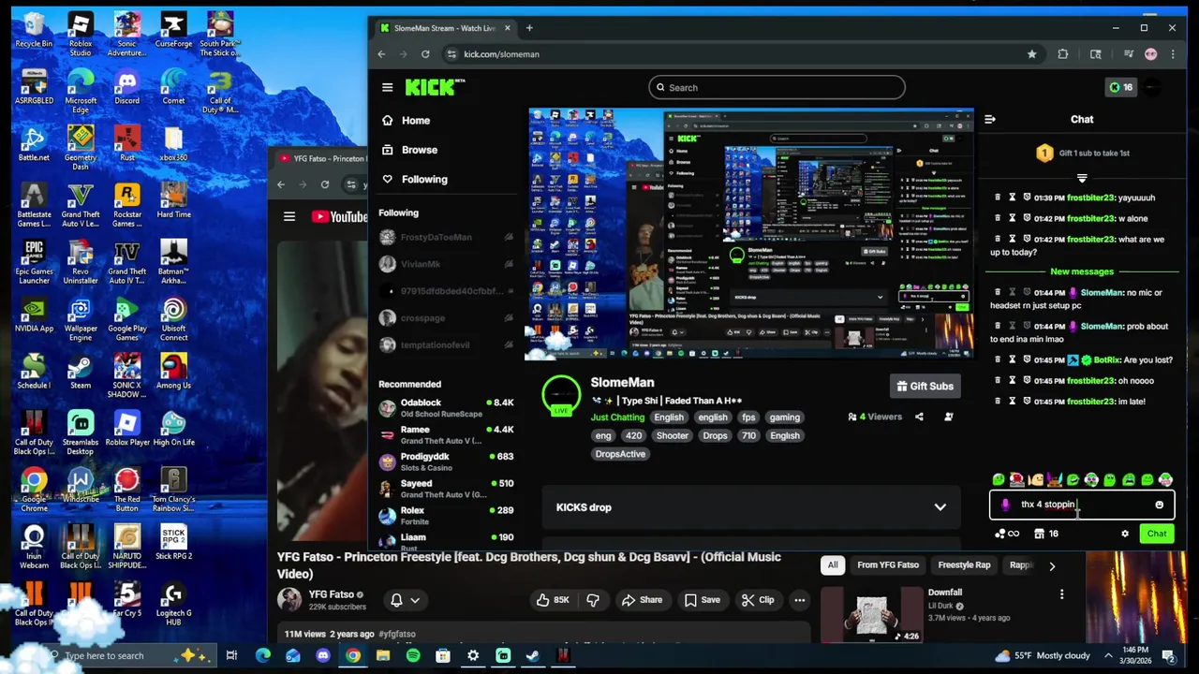This screenshot has height=674, width=1199.
Task: Bookmark kick.com page with star icon
Action: (x=1032, y=54)
